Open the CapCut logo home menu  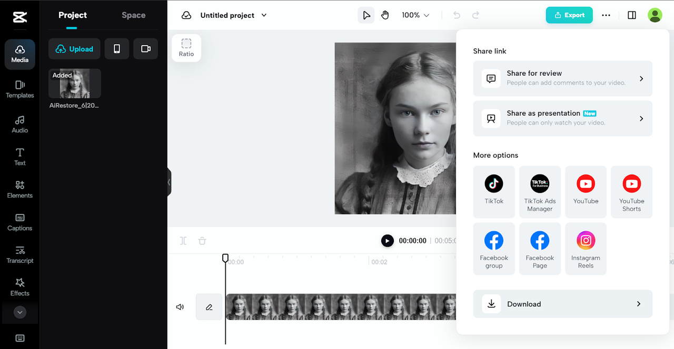20,17
